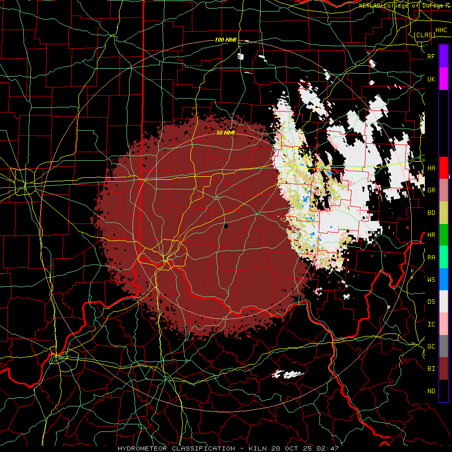Click the NEXLAB-College of DuPage credit text
Viewport: 452px width, 452px height.
[x=404, y=6]
